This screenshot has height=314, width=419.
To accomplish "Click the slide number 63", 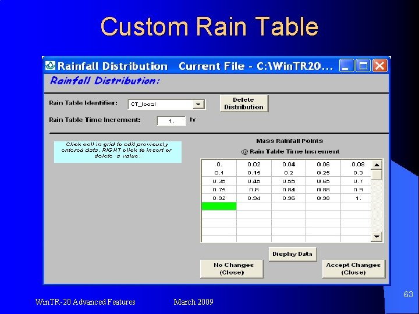I will (x=409, y=294).
